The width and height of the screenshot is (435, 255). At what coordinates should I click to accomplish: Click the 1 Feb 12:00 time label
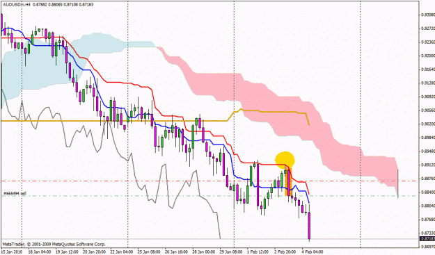coord(257,252)
